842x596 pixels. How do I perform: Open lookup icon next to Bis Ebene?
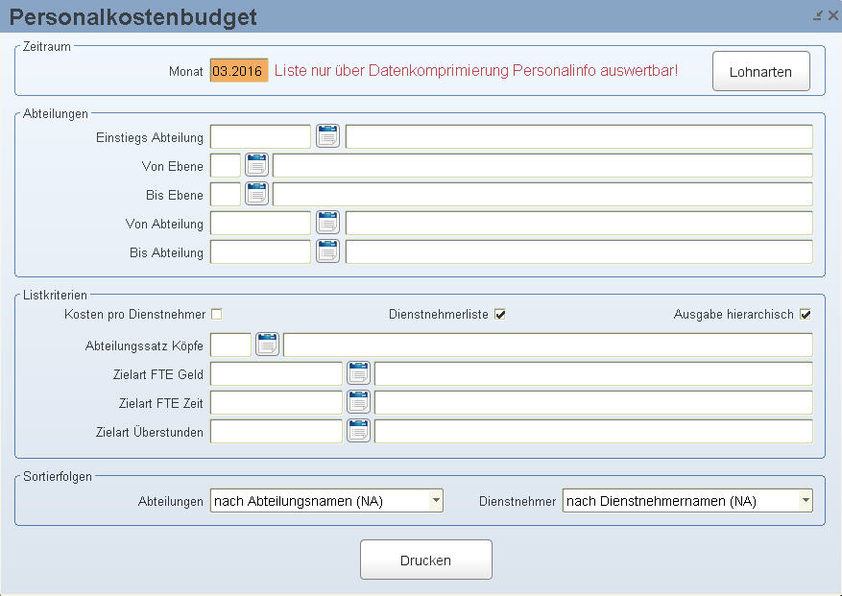(x=256, y=194)
